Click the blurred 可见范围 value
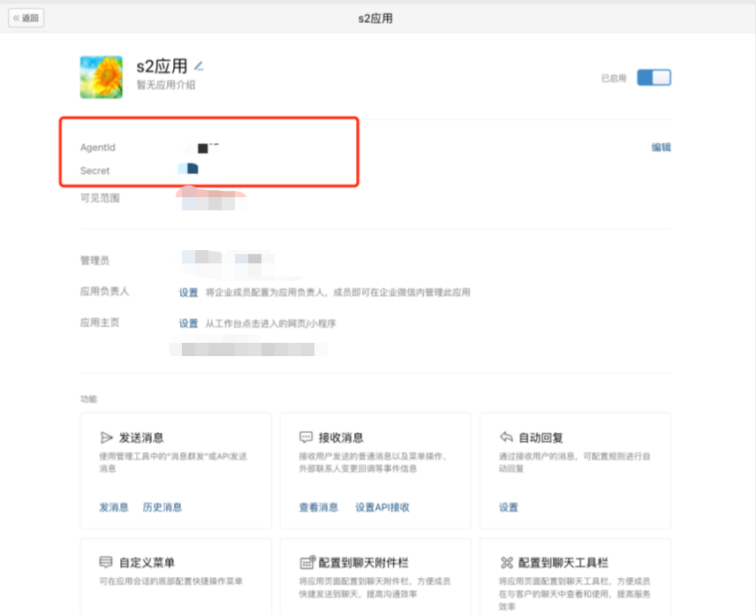 (208, 201)
